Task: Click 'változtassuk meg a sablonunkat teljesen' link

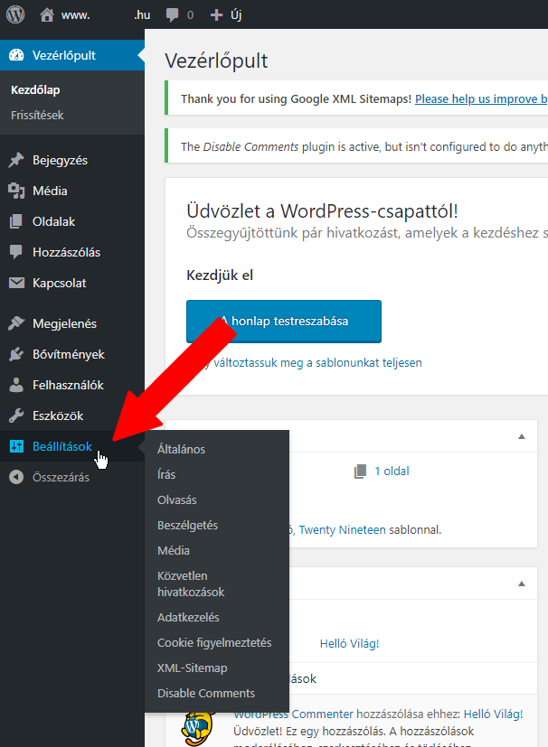Action: [x=317, y=363]
